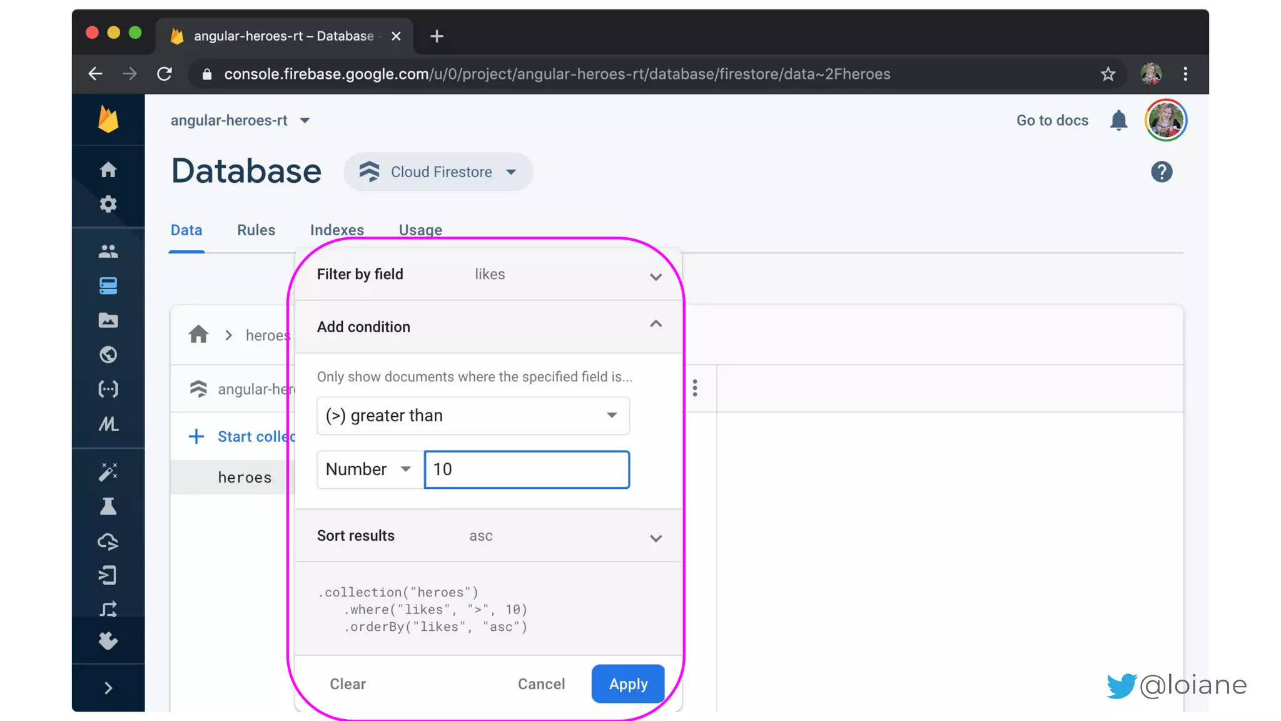Open the Number type dropdown

click(369, 469)
